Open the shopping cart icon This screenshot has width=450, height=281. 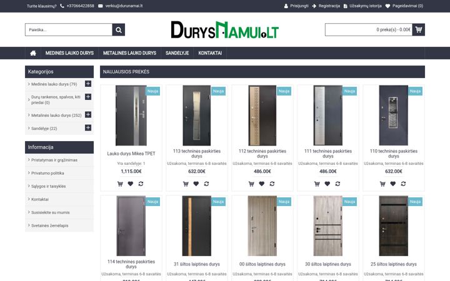418,29
